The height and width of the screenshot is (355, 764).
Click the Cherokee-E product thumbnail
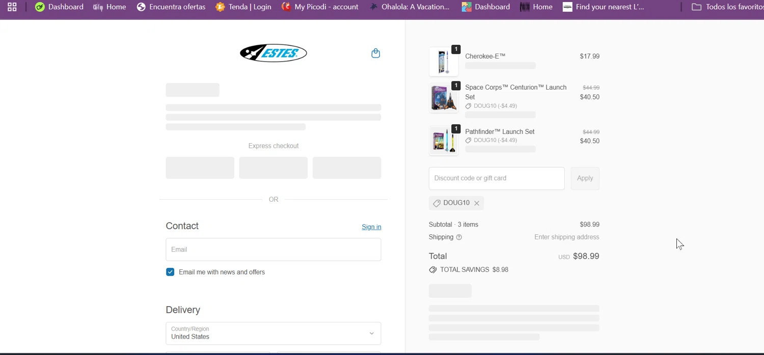444,62
